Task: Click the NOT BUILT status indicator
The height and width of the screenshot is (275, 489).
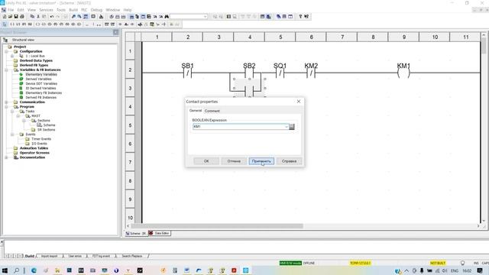Action: point(438,263)
